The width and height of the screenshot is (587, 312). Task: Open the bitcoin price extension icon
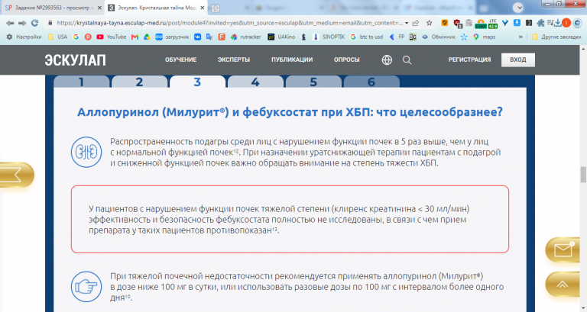(481, 24)
